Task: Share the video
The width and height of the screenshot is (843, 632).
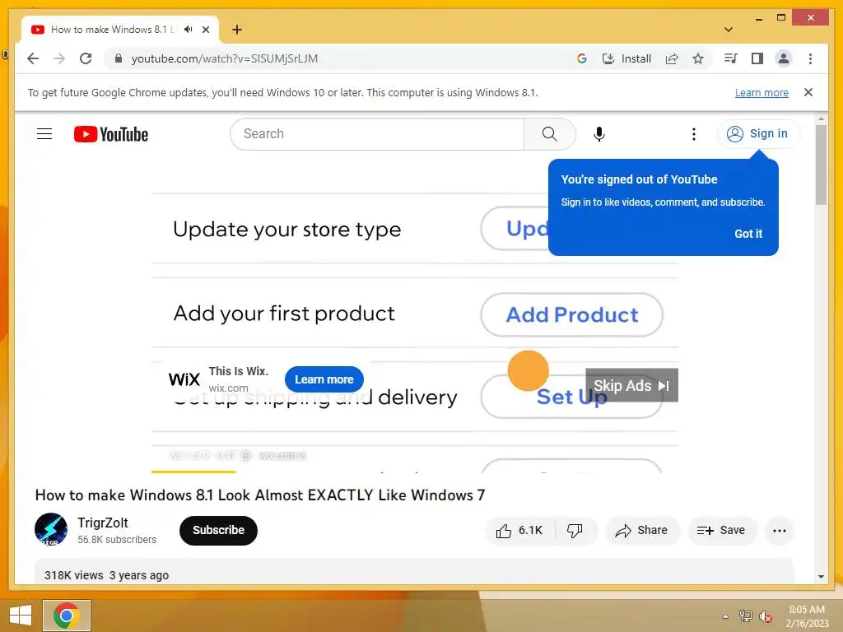Action: click(x=642, y=531)
